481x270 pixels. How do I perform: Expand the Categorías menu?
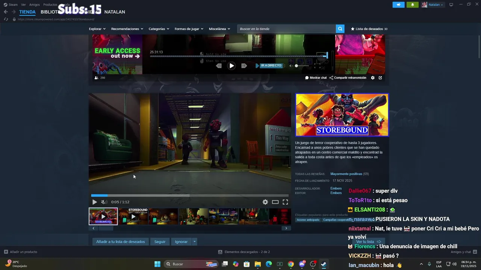(x=159, y=29)
